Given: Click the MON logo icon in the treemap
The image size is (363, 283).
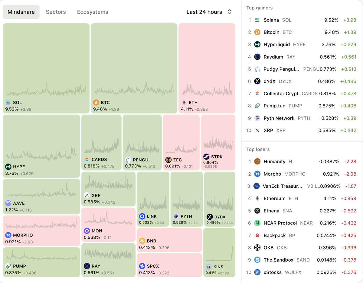Looking at the screenshot, I should [x=87, y=231].
